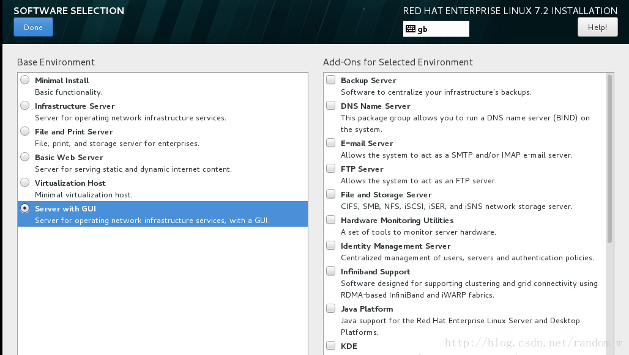Select Server with GUI radio button
The height and width of the screenshot is (355, 629).
click(25, 208)
